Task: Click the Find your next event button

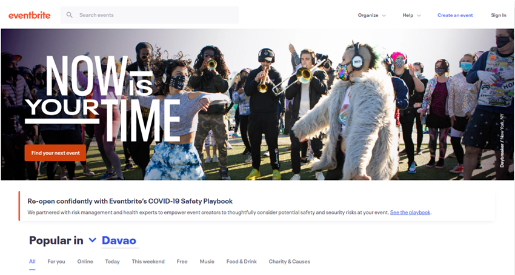Action: click(x=55, y=153)
